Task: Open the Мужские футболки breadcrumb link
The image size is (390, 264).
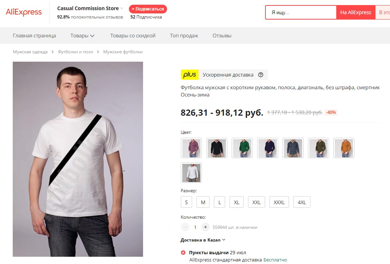Action: point(123,52)
